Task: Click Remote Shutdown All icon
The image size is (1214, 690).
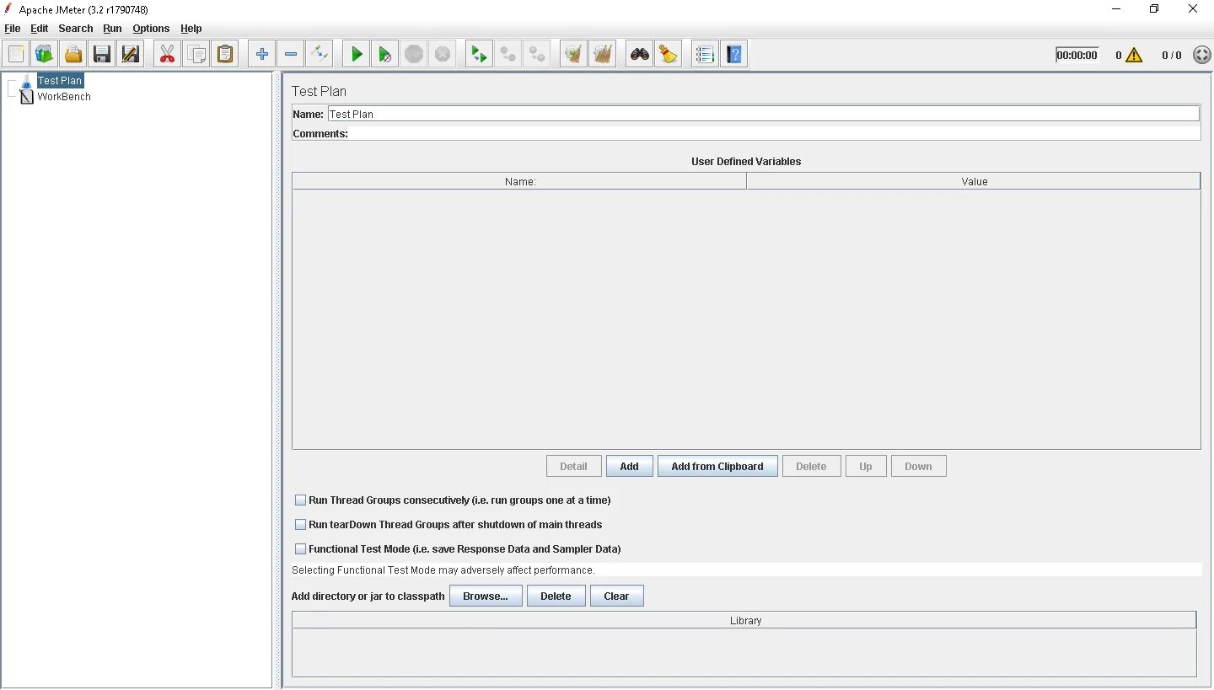Action: point(537,55)
